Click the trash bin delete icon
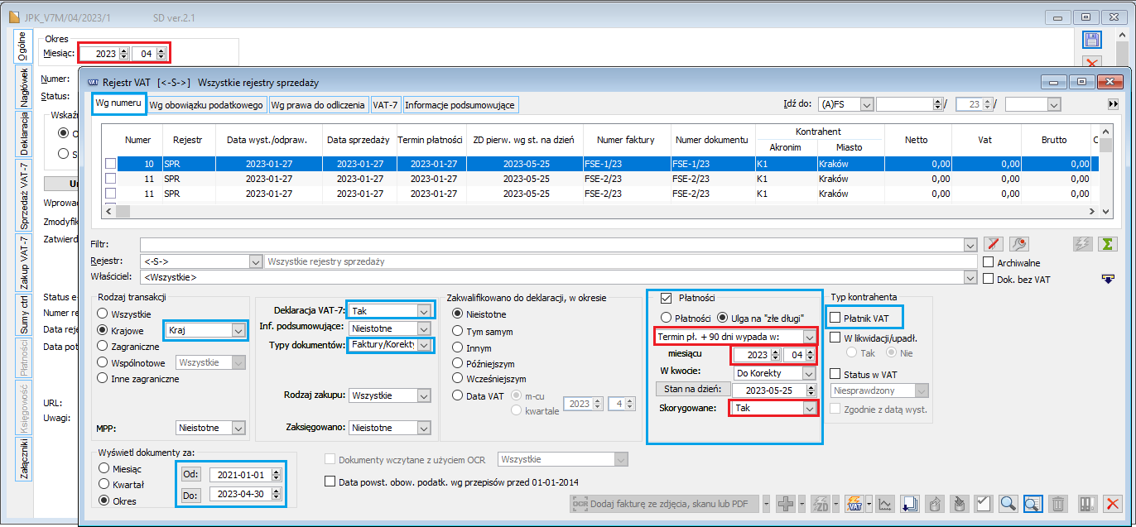The image size is (1136, 527). pos(1057,503)
